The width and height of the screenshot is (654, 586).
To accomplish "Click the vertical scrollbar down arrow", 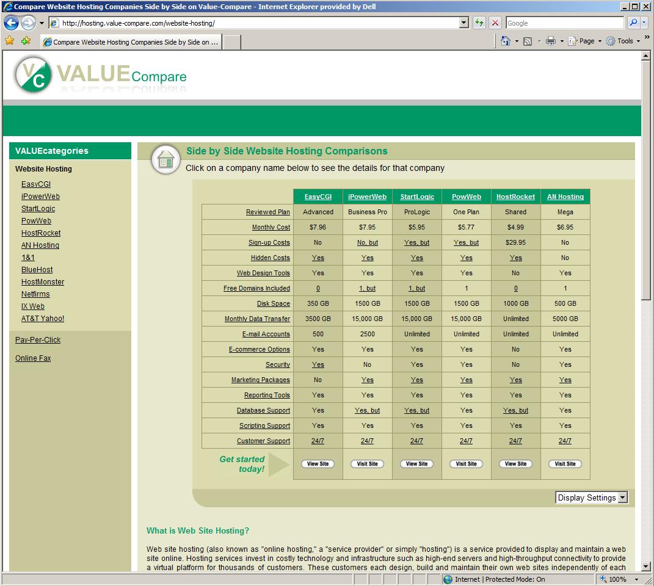I will pos(646,567).
